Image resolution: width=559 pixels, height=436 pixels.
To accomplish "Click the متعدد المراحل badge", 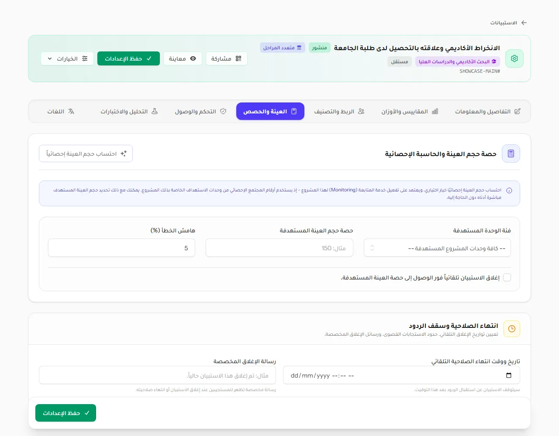I will [x=282, y=48].
